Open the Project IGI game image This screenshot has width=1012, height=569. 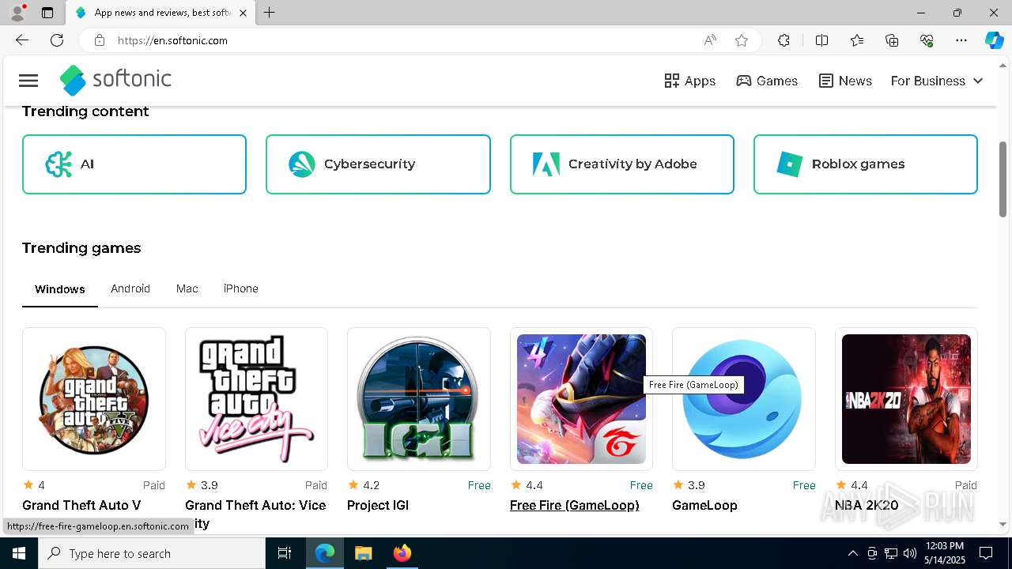419,399
